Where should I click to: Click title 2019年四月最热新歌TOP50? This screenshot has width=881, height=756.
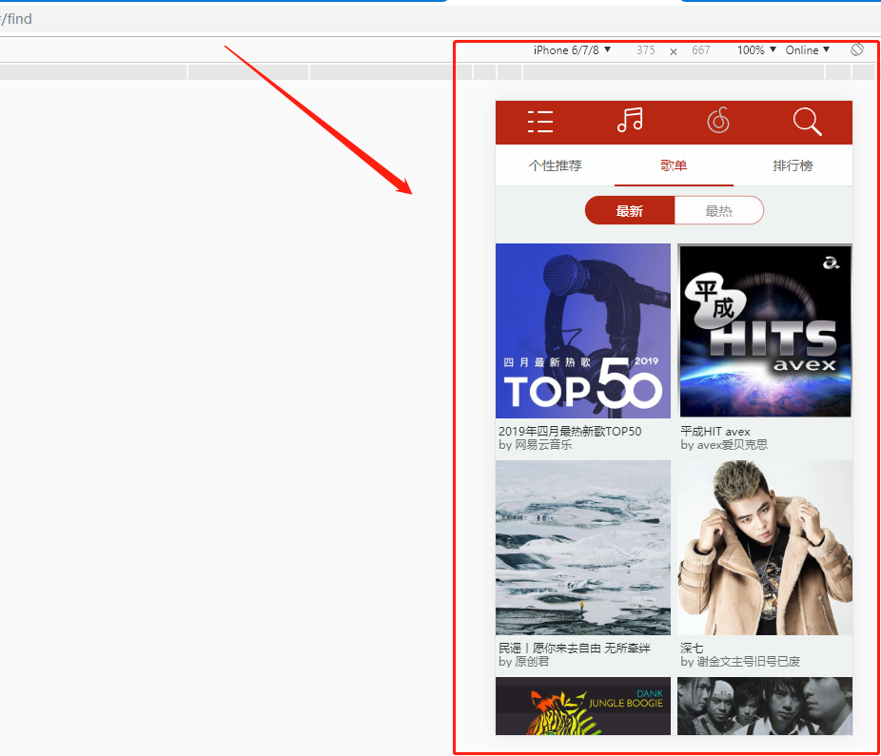[x=570, y=432]
